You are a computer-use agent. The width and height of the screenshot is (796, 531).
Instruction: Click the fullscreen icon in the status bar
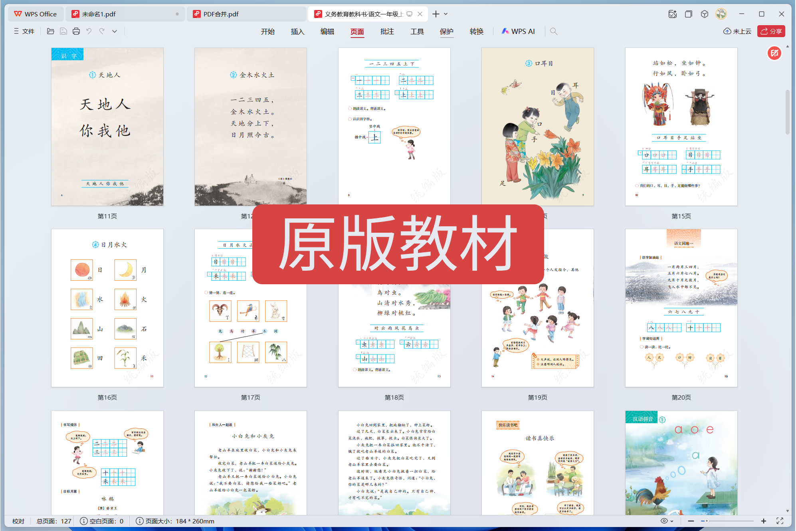point(780,521)
